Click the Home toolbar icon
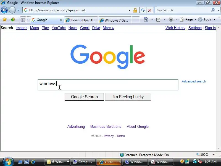This screenshot has width=221, height=166. (146, 19)
